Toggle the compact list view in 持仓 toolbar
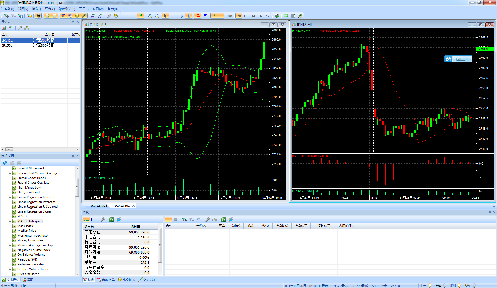 pyautogui.click(x=175, y=219)
